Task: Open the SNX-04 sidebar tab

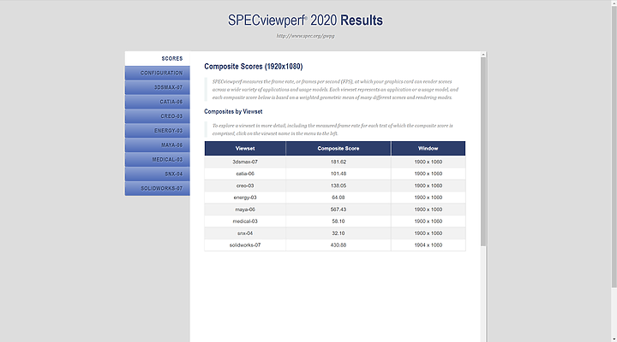Action: [x=158, y=174]
